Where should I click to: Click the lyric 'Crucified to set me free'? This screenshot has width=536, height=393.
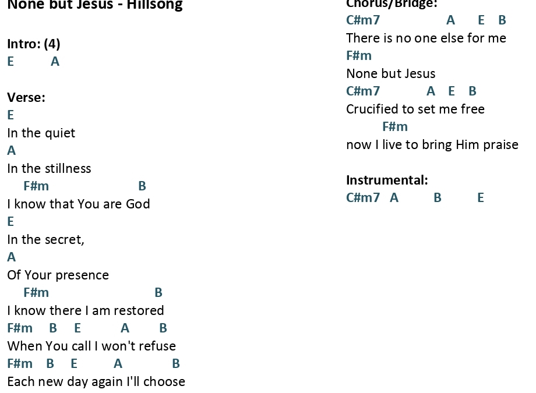(415, 109)
